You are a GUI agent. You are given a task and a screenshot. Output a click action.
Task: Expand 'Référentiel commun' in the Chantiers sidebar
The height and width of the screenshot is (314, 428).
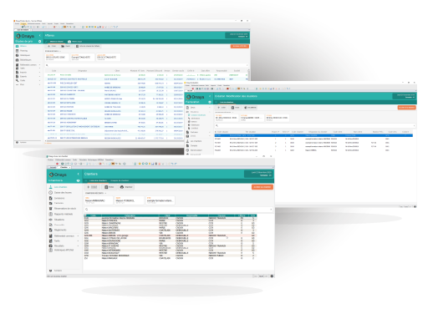click(x=78, y=235)
